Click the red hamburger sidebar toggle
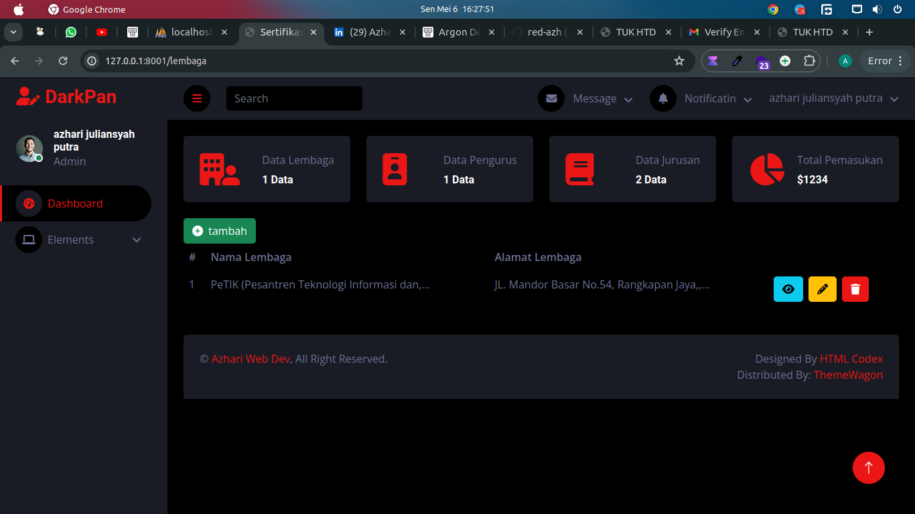915x514 pixels. pos(197,98)
